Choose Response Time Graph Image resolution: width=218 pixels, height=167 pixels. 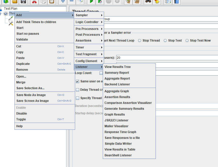[129, 132]
